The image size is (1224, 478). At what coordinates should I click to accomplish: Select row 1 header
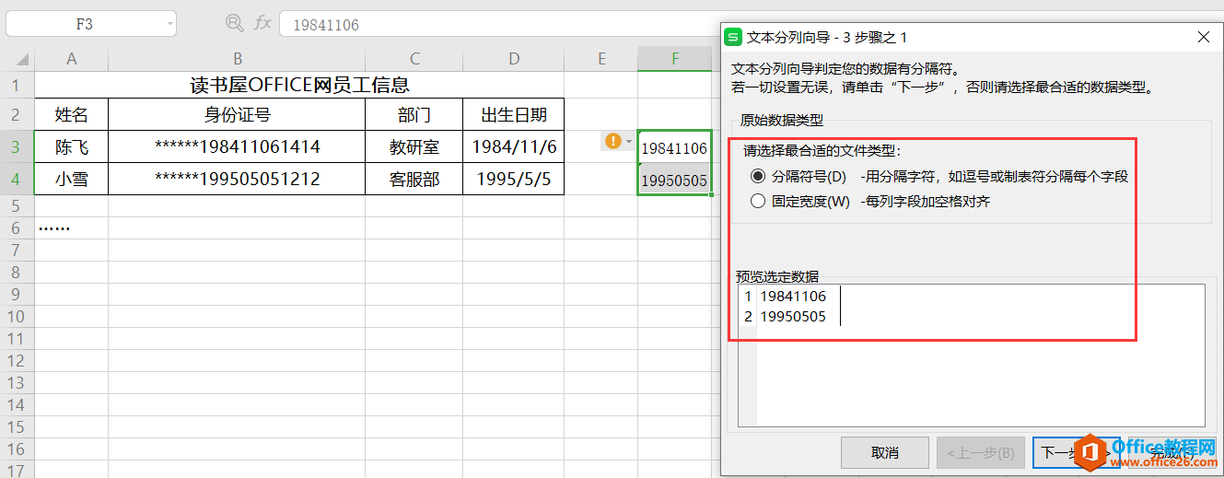[x=17, y=86]
